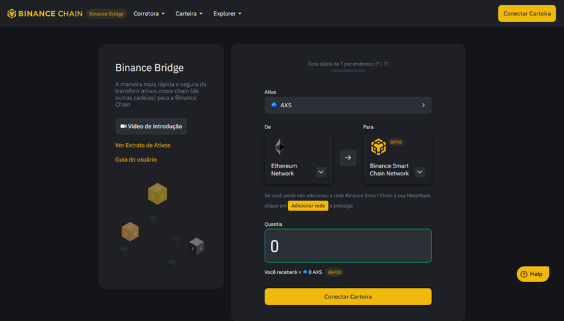Viewport: 564px width, 321px height.
Task: Click the Binance Chain logo
Action: tap(45, 14)
